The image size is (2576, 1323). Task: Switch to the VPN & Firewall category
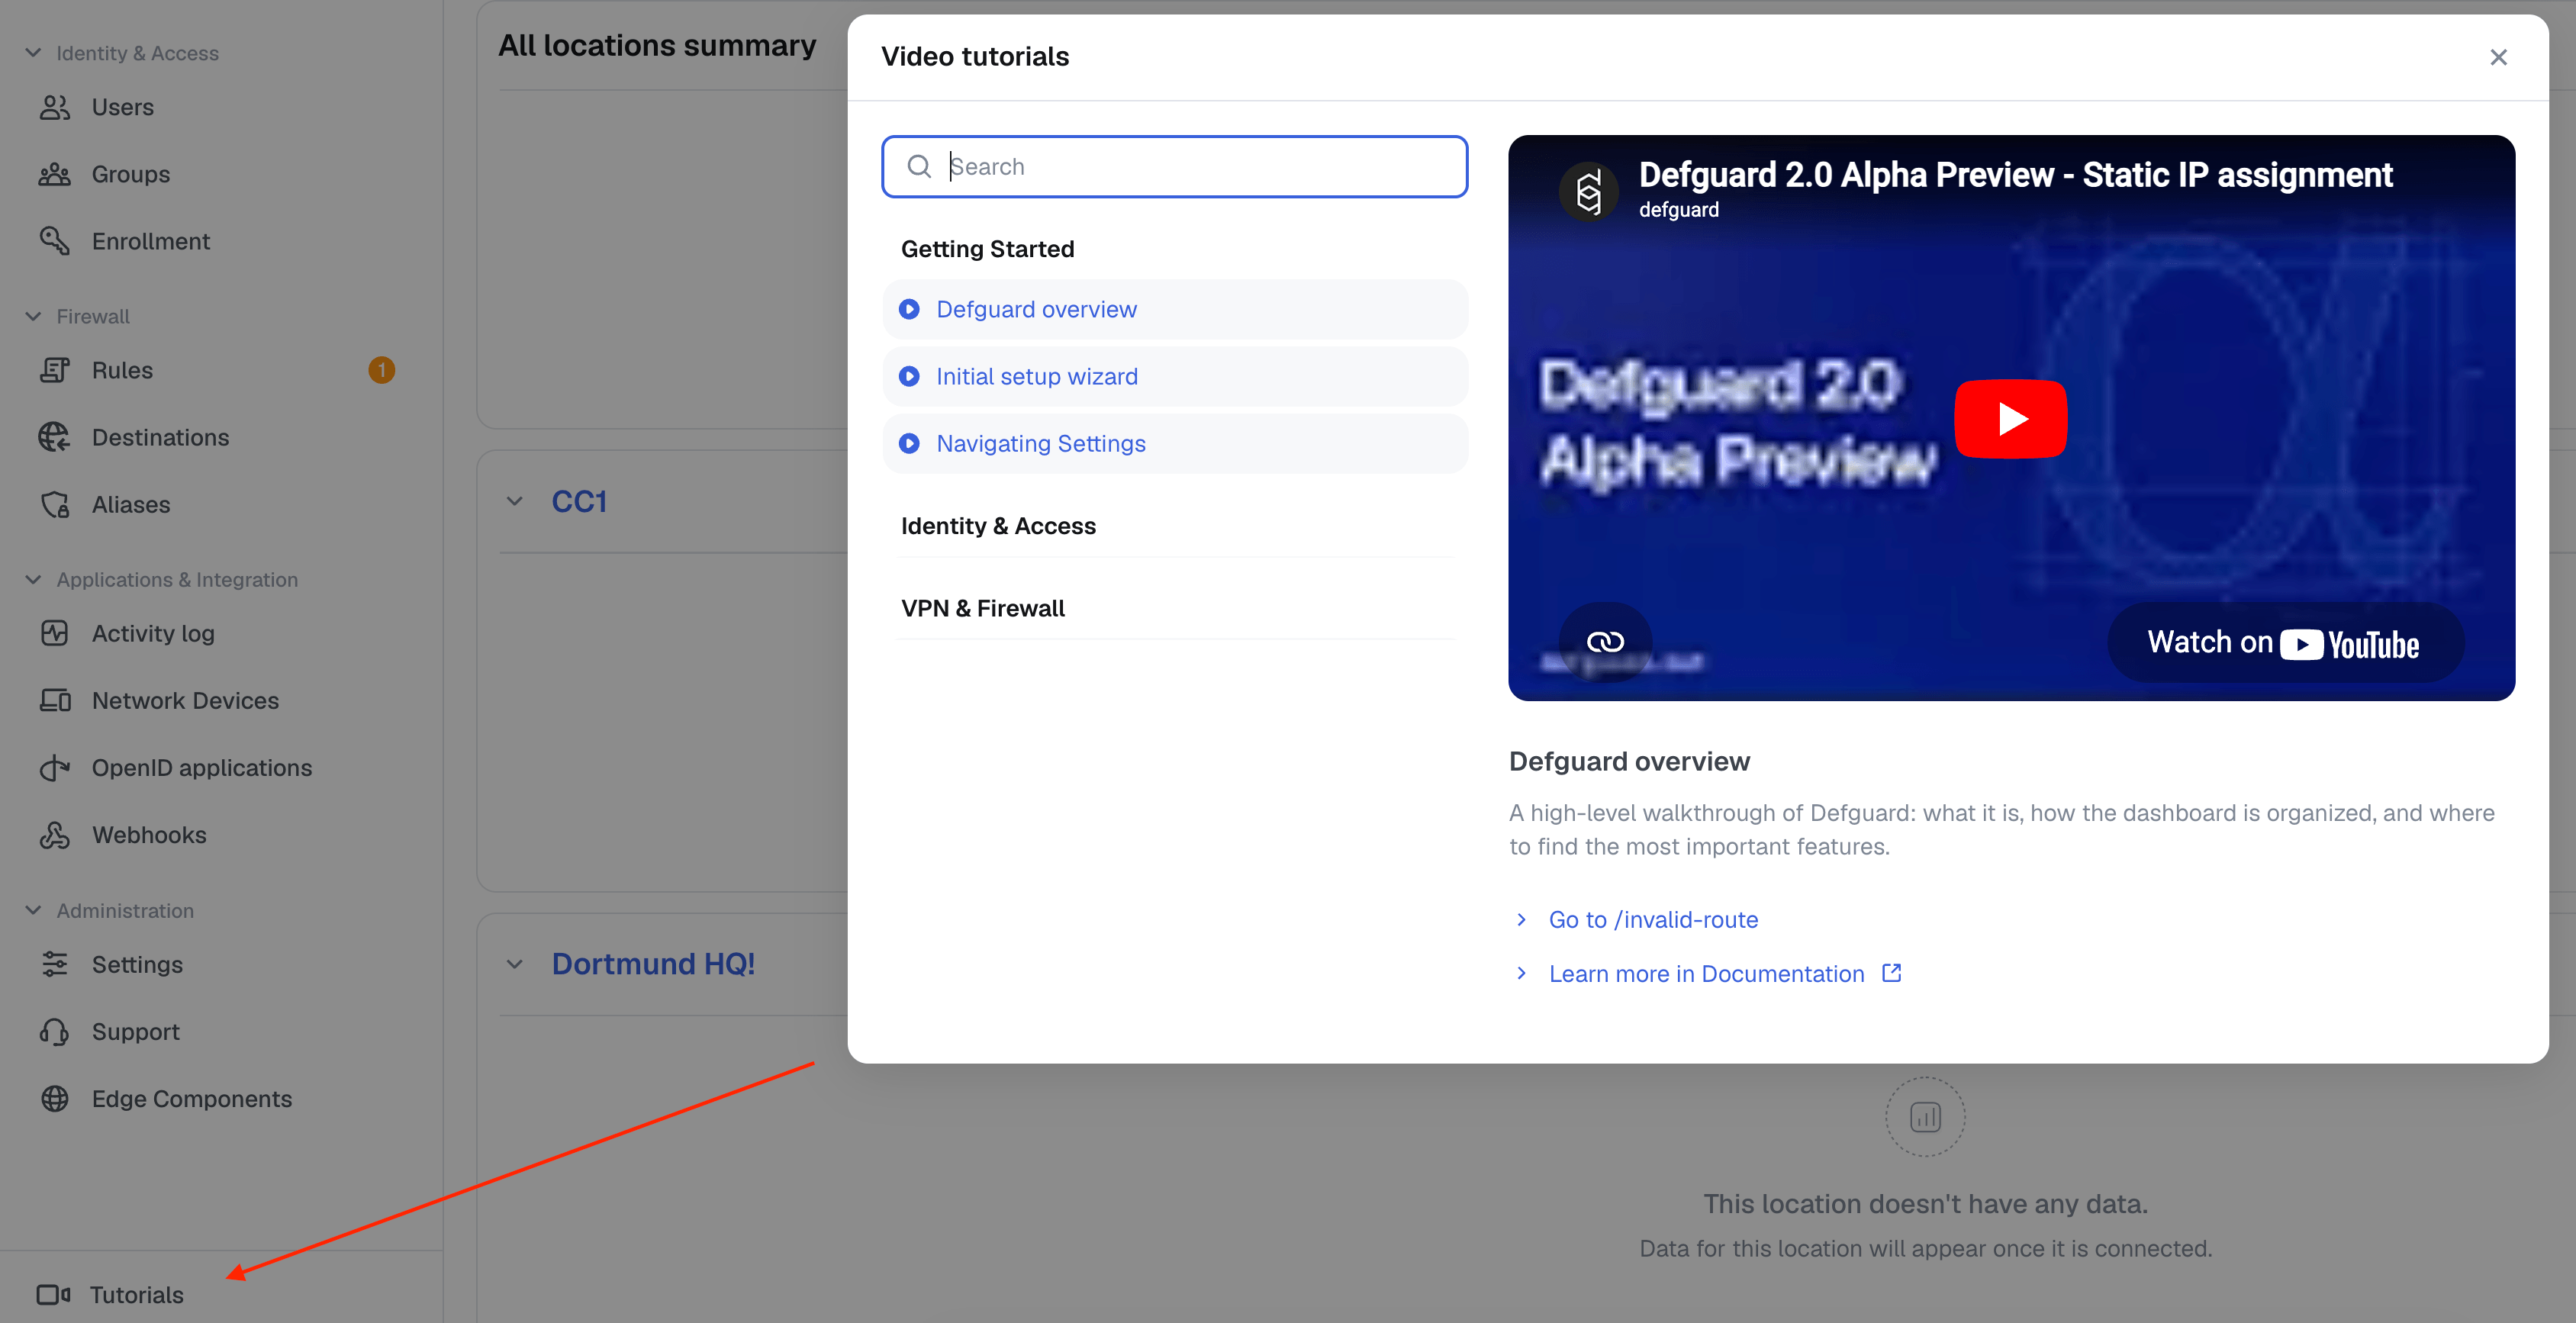[983, 607]
